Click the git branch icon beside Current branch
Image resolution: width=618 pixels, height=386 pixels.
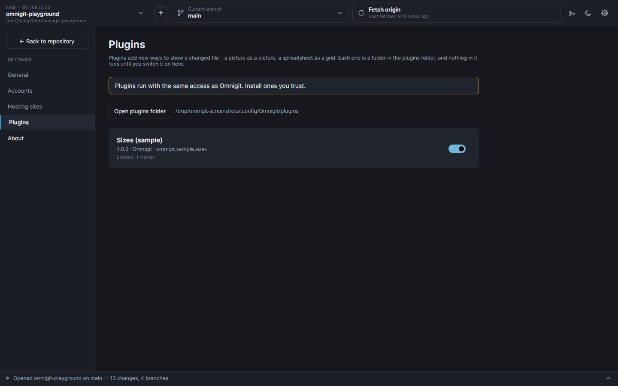(x=181, y=13)
